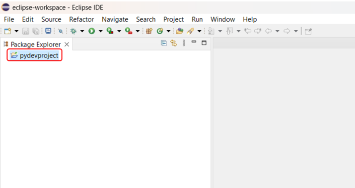Click the Eclipse logo in title bar
Viewport: 355px width, 188px height.
[x=5, y=7]
